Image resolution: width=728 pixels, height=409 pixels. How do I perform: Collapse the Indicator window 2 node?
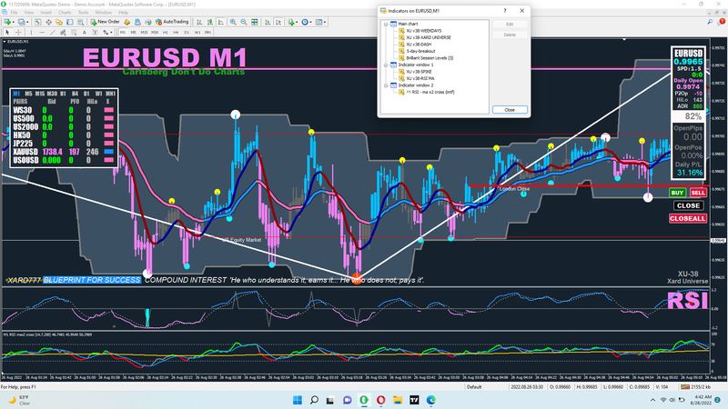pyautogui.click(x=386, y=85)
